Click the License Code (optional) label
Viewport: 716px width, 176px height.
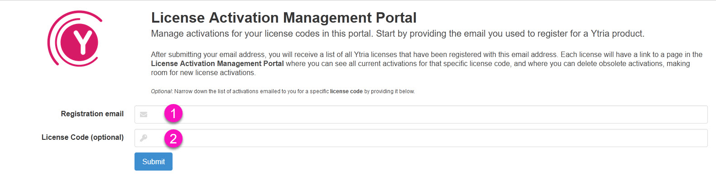click(x=82, y=138)
